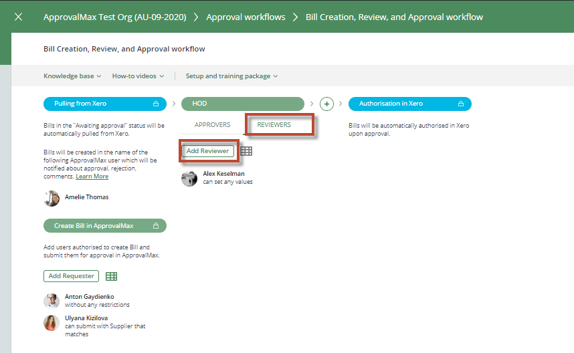Click Anton Gaydienko's avatar
The width and height of the screenshot is (574, 353).
[x=52, y=301]
